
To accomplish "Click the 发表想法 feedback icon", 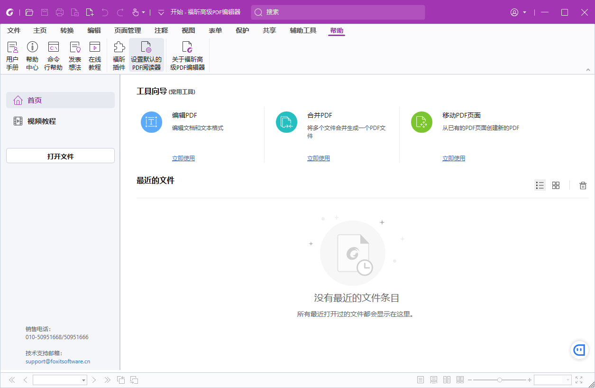I will pos(75,55).
